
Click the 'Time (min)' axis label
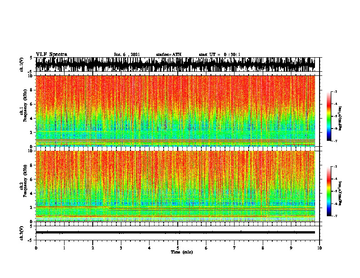[x=182, y=252]
